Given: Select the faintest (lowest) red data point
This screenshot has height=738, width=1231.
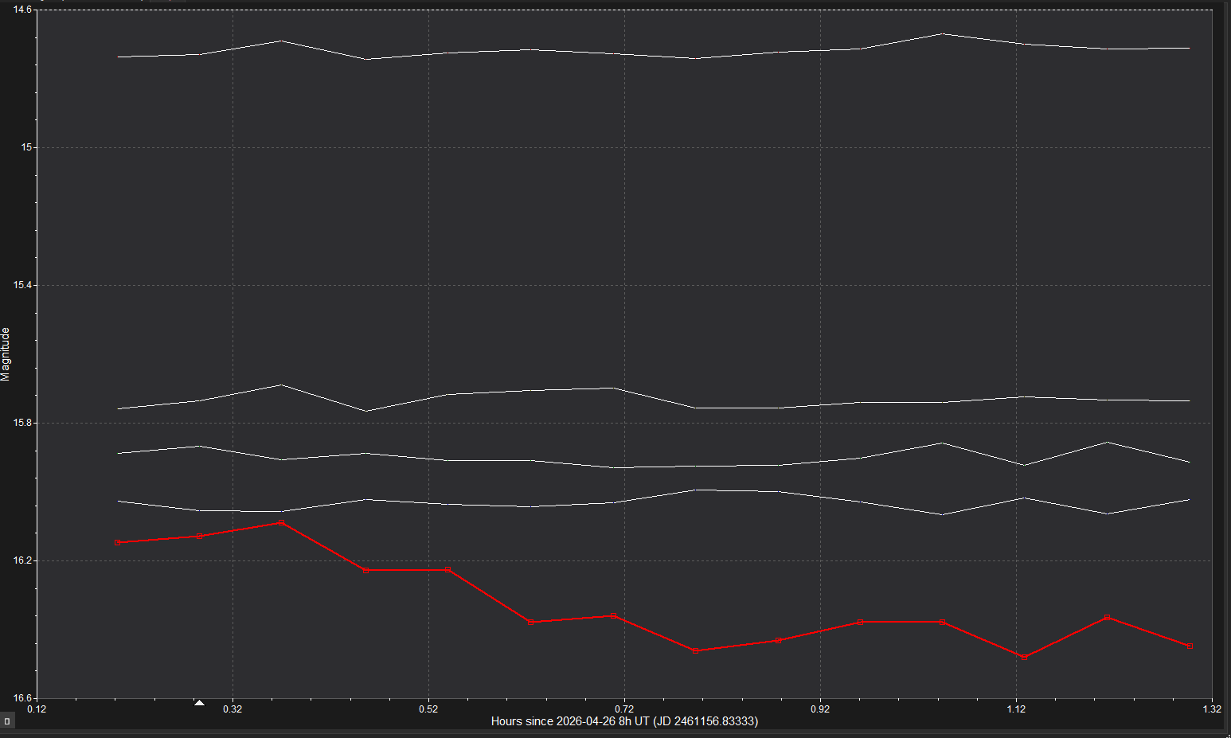Looking at the screenshot, I should click(x=1024, y=657).
